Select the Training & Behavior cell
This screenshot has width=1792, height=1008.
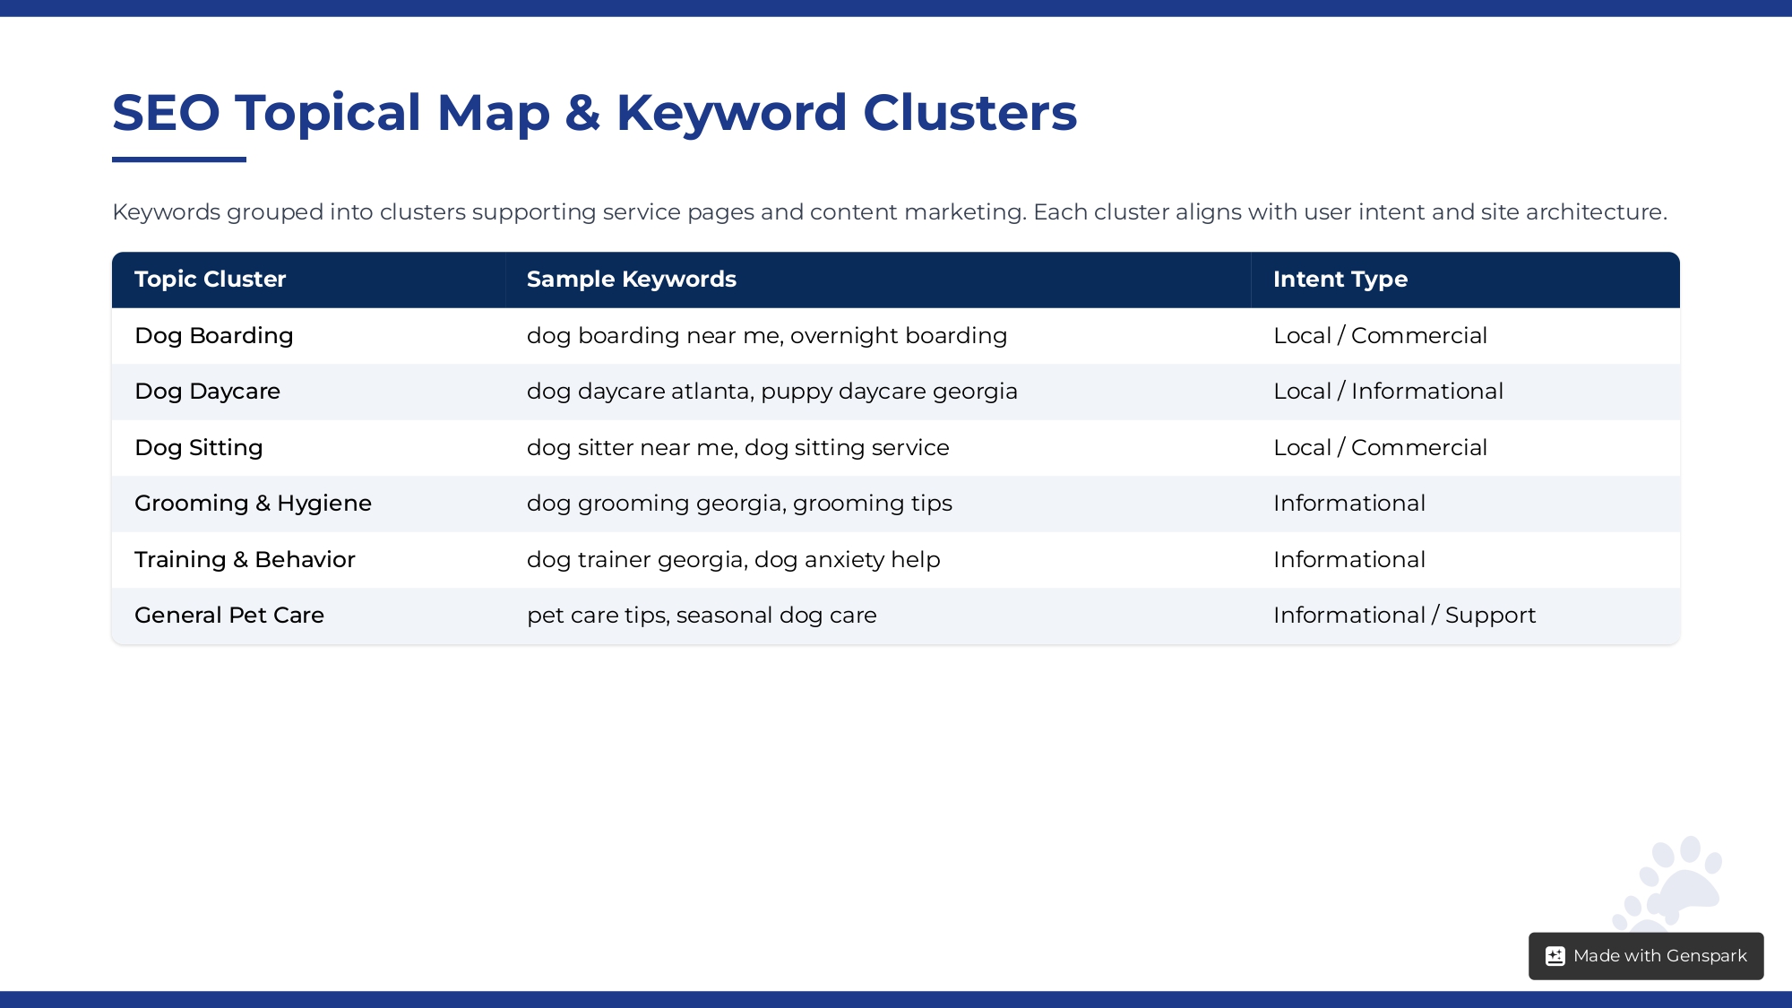pyautogui.click(x=245, y=560)
